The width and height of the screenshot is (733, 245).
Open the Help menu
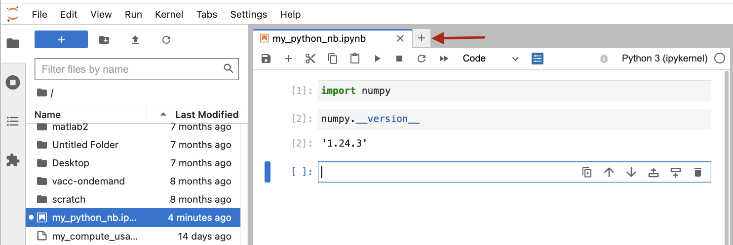pos(290,14)
